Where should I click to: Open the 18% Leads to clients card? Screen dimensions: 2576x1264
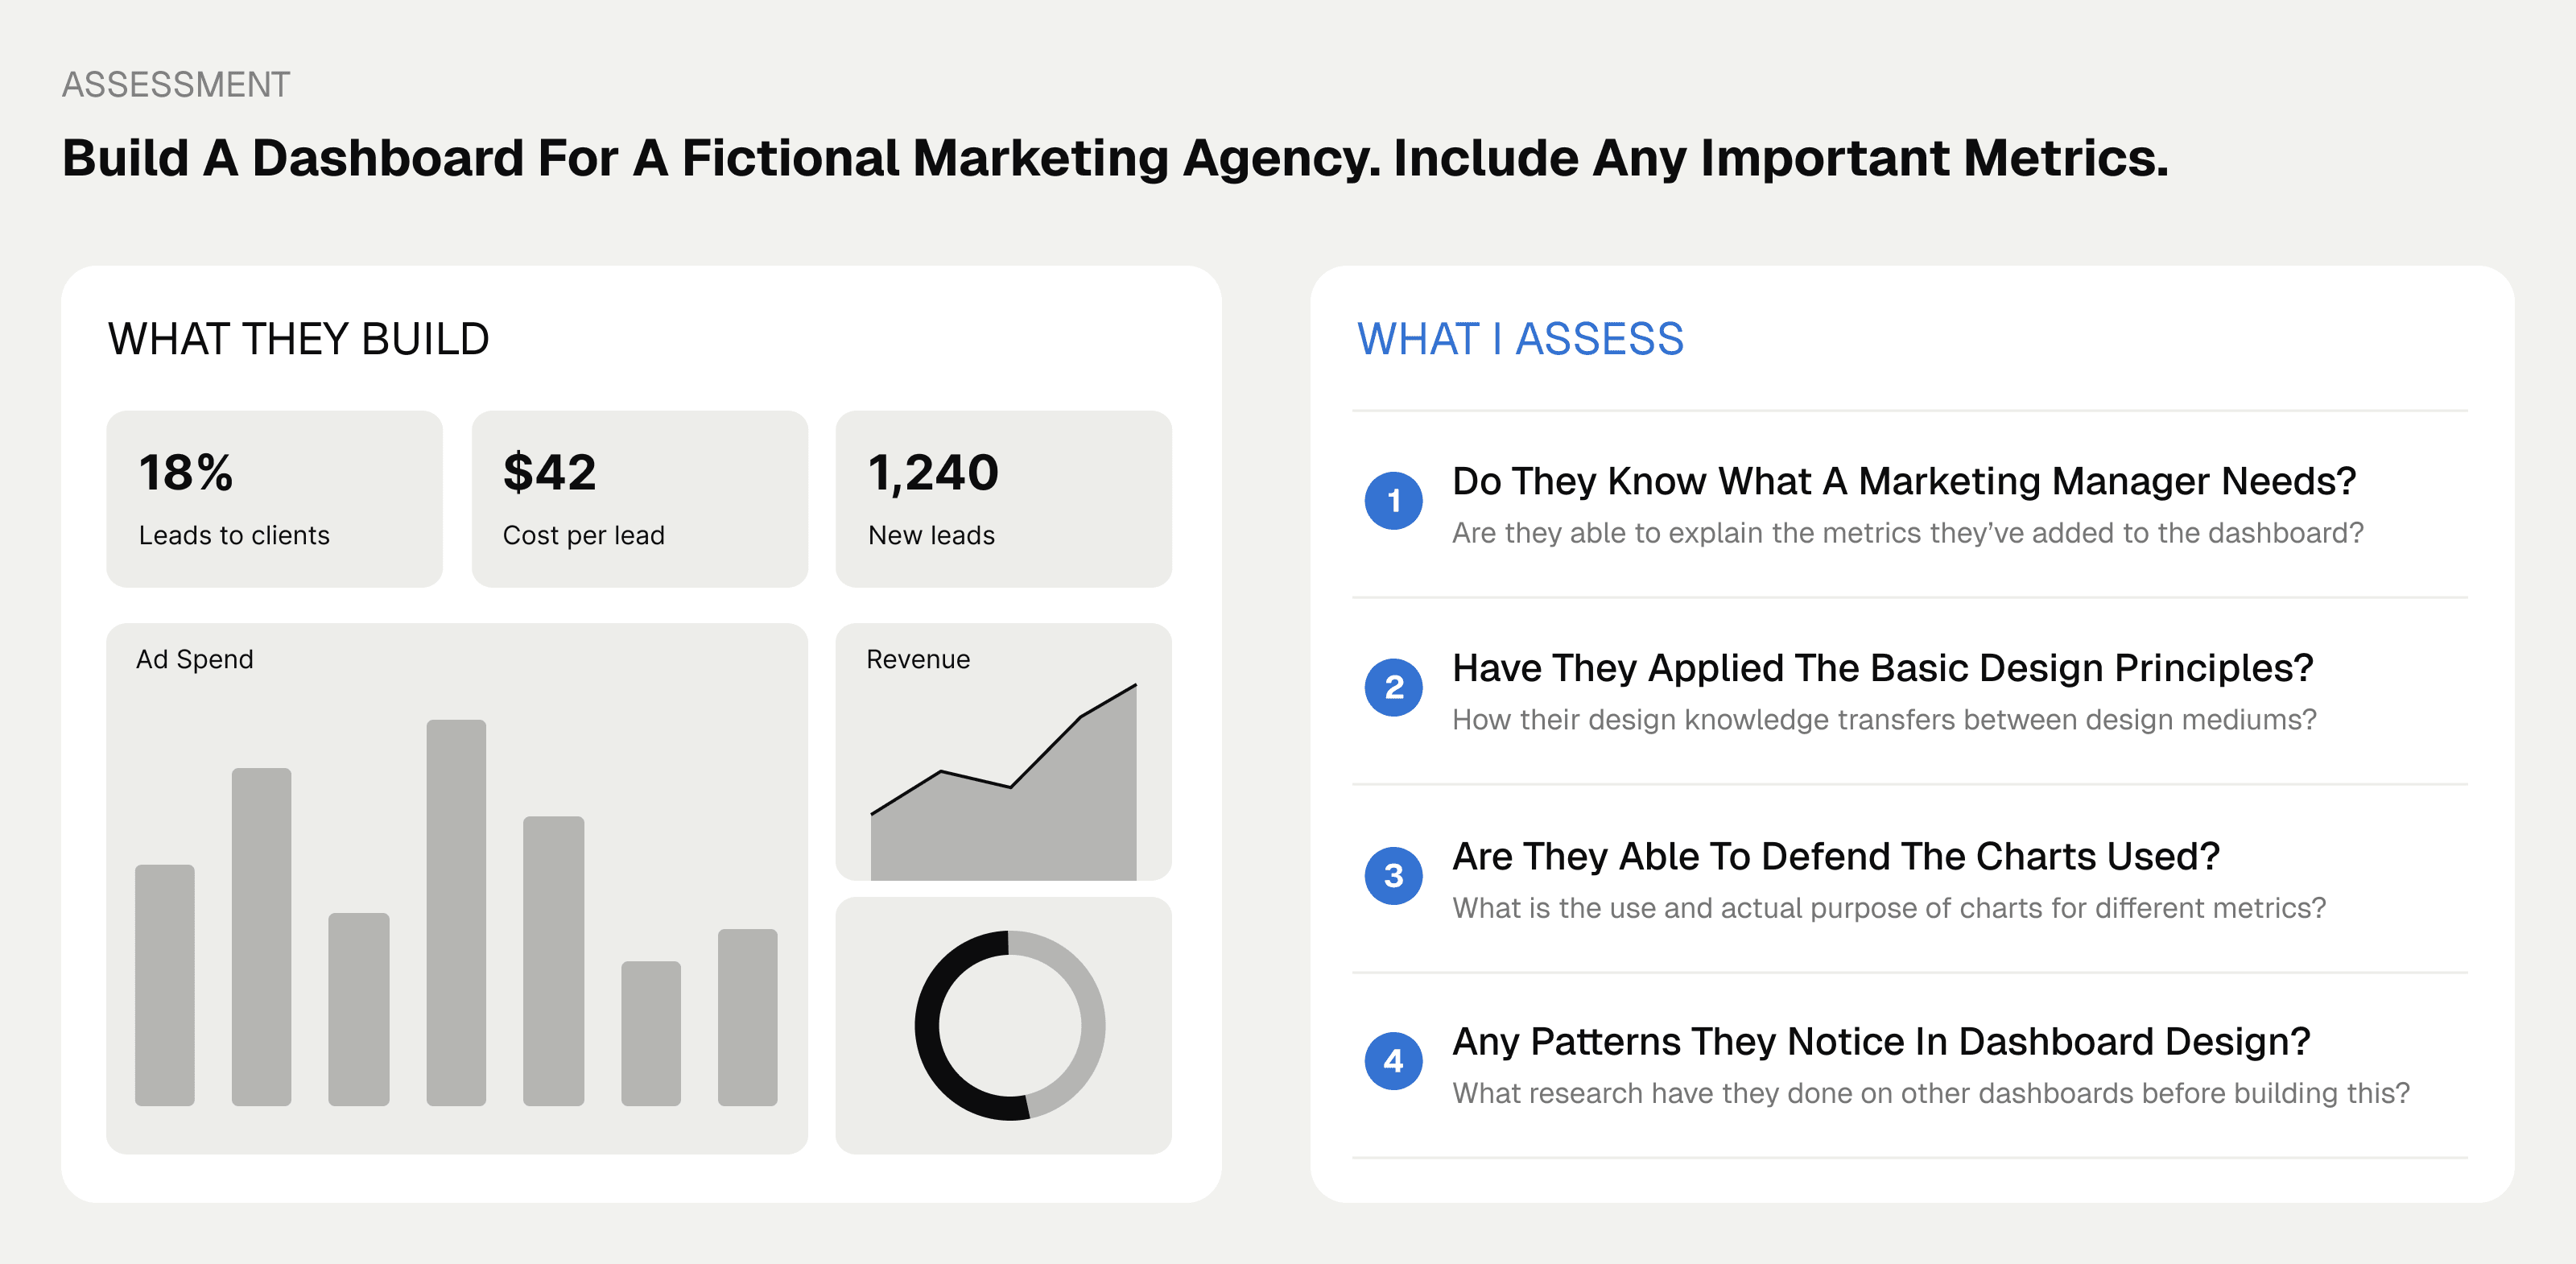coord(274,498)
